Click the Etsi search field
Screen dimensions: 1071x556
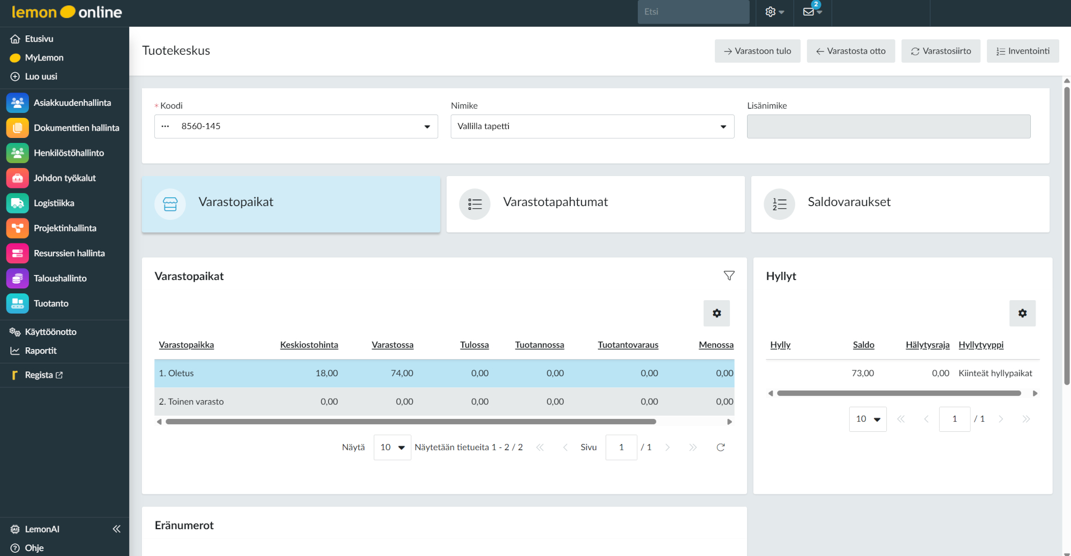click(x=693, y=12)
